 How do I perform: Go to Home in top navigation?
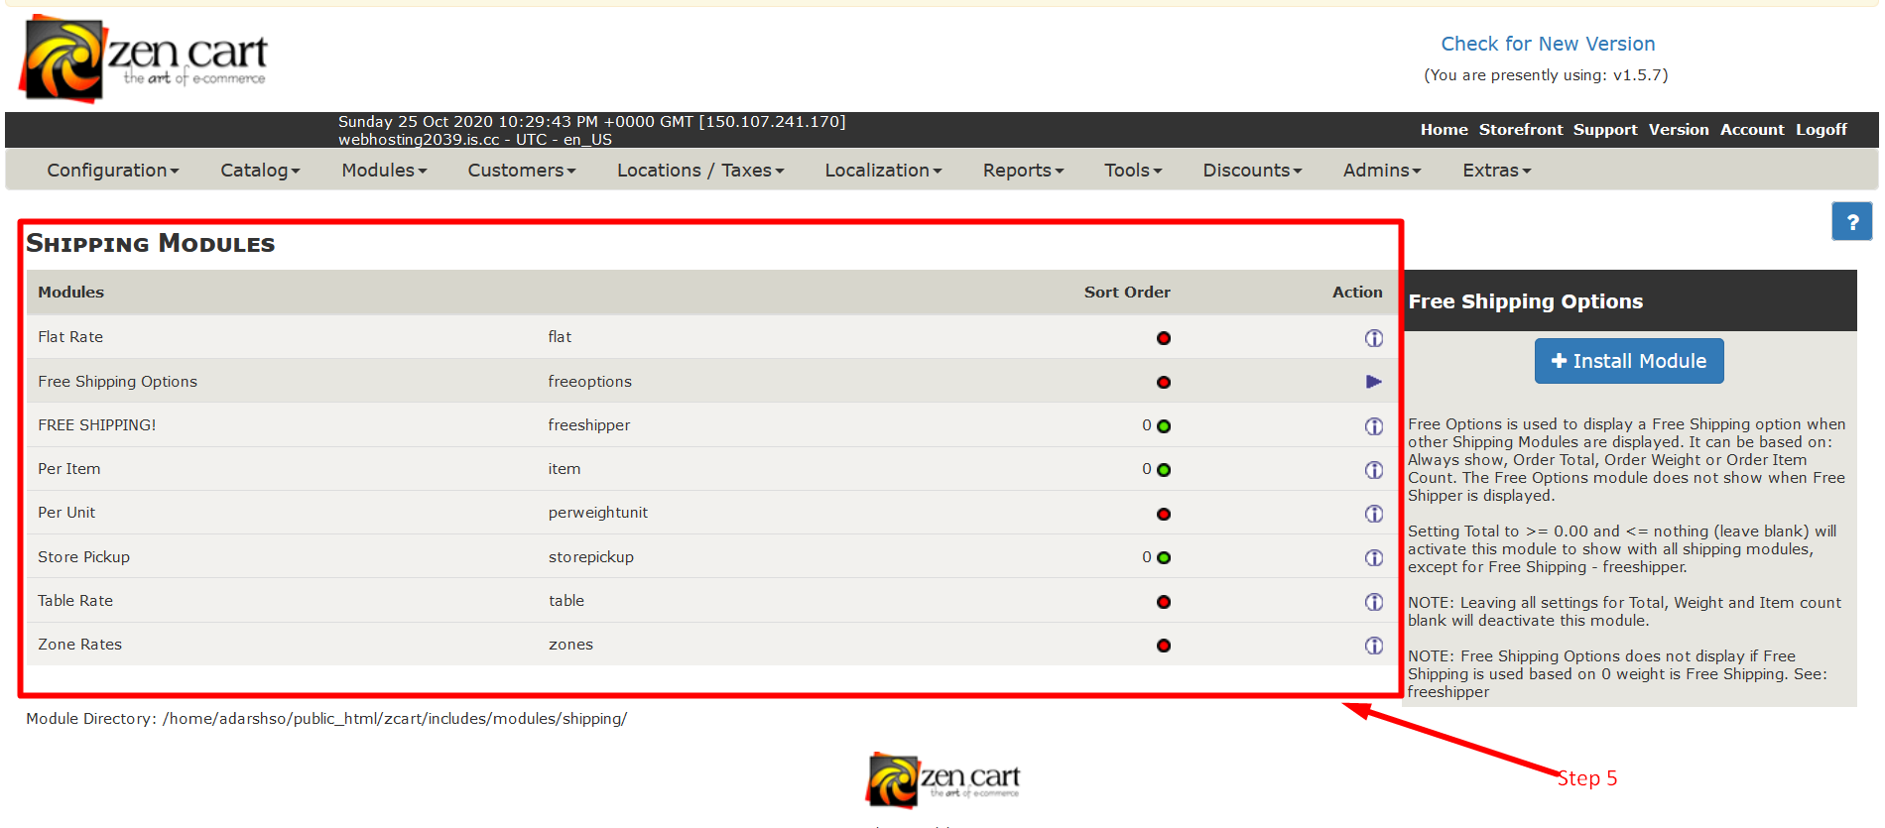(1444, 130)
